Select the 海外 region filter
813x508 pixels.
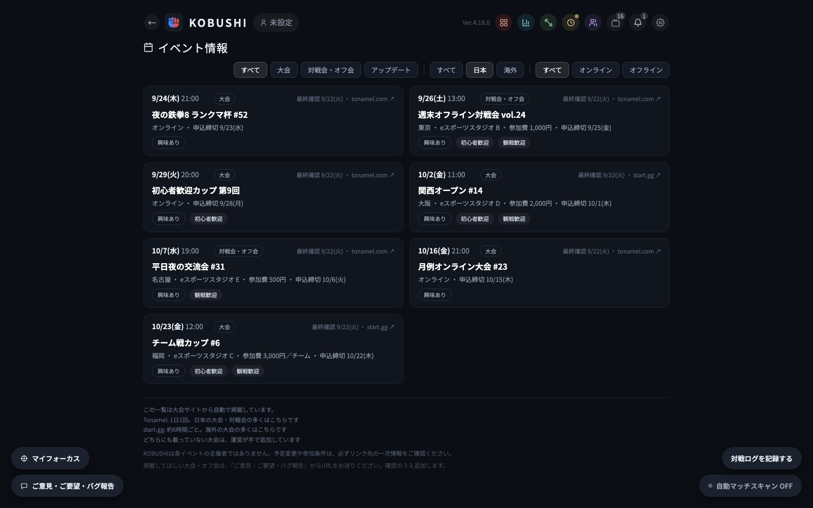[x=510, y=70]
